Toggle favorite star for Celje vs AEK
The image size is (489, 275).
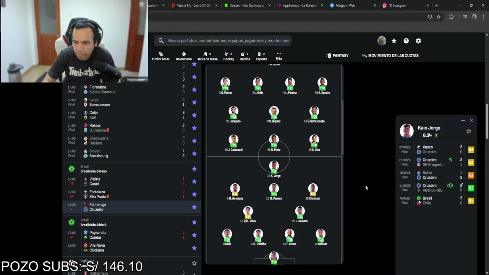click(x=194, y=115)
